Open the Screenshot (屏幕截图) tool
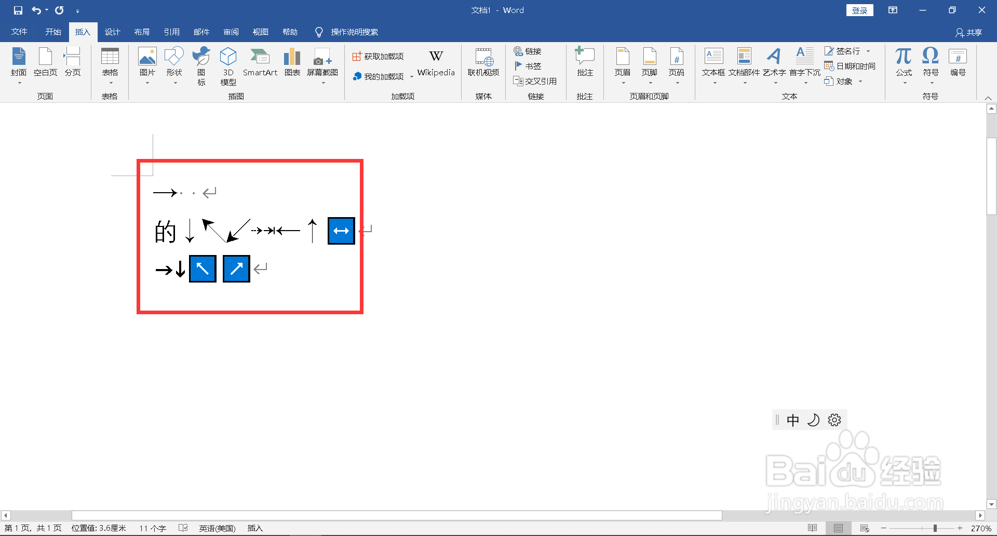Image resolution: width=997 pixels, height=536 pixels. (322, 66)
